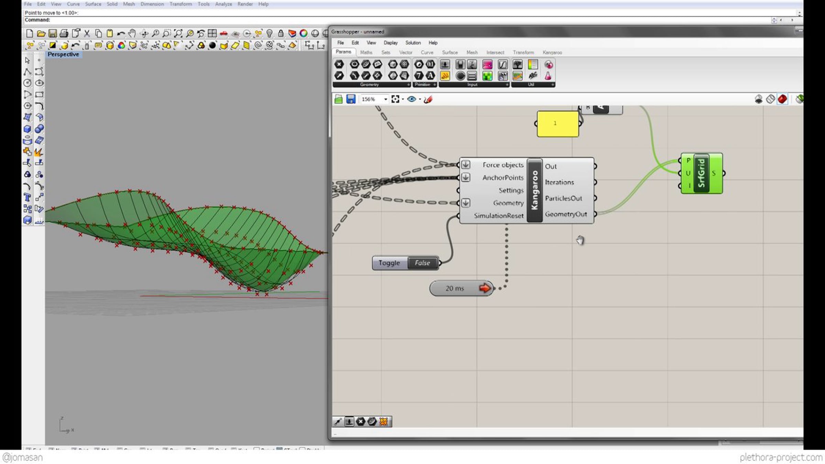
Task: Click the SrfGrid component
Action: [701, 173]
